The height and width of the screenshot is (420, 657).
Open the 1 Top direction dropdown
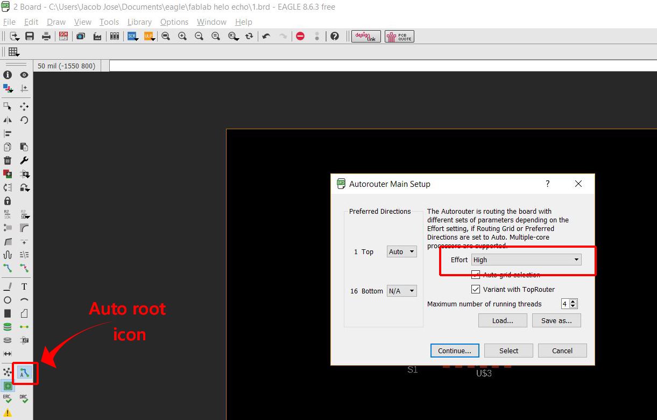pyautogui.click(x=402, y=251)
